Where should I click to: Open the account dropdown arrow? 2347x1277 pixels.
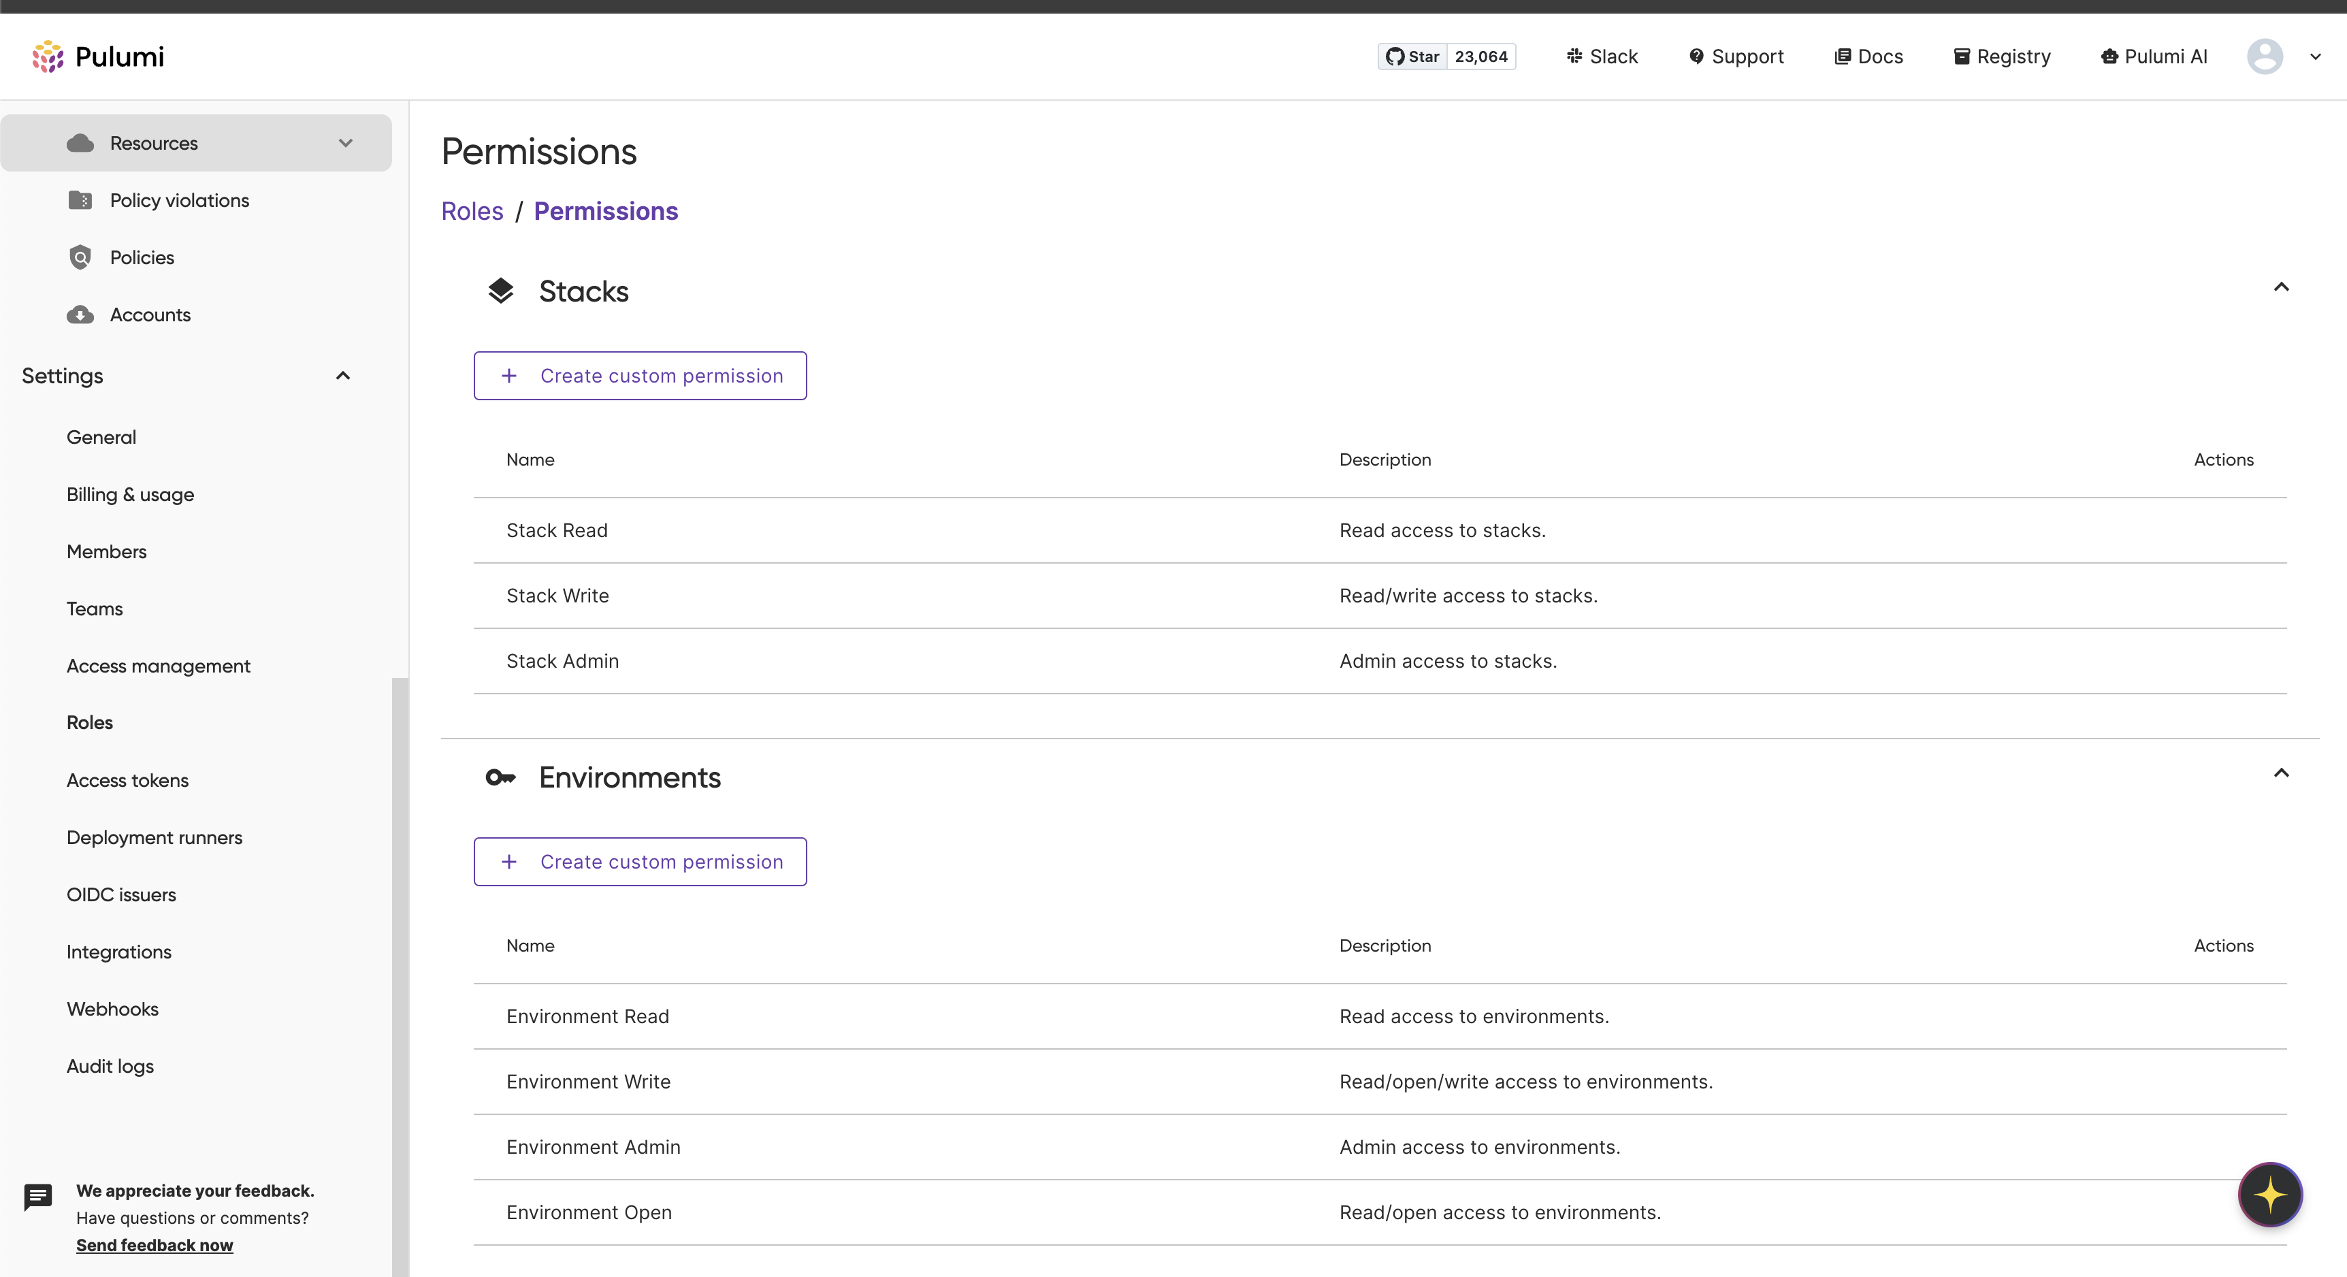2315,56
